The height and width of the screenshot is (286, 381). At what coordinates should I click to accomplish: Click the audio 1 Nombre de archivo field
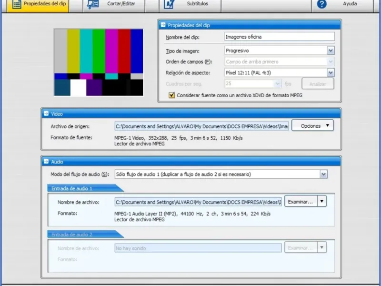point(198,202)
